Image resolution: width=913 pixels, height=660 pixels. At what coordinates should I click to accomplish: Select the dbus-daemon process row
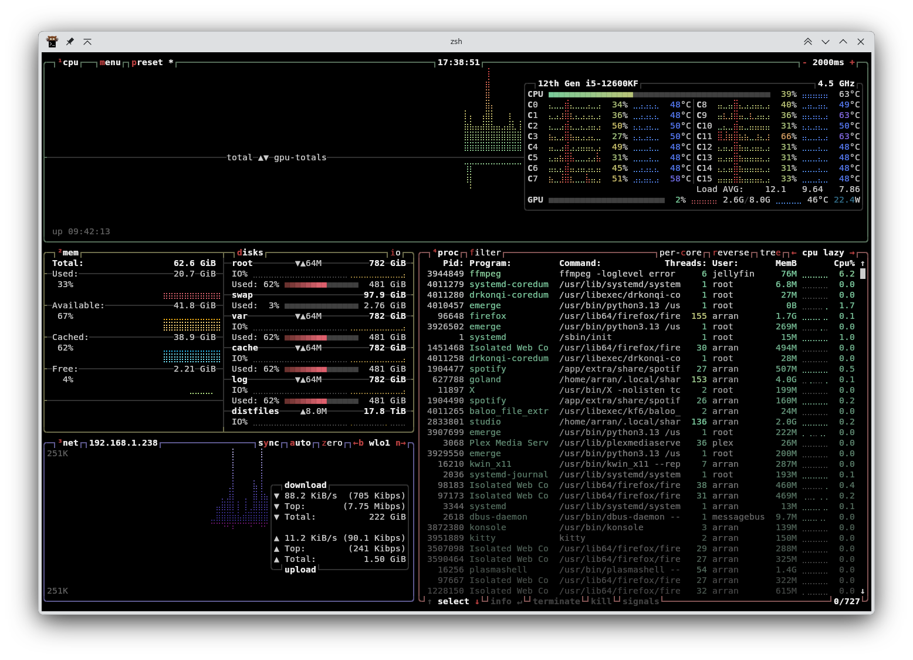point(641,517)
